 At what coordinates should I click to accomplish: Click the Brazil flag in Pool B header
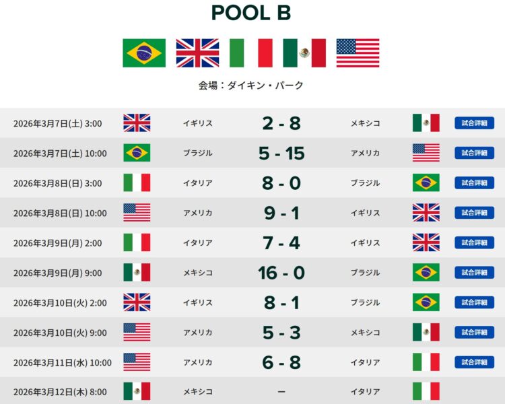tap(144, 53)
